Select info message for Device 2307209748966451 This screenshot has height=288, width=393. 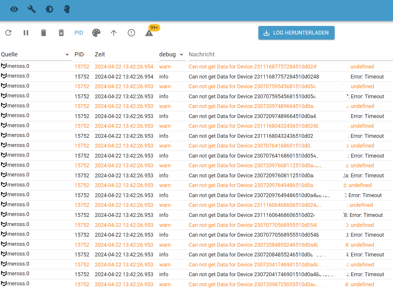(x=286, y=116)
